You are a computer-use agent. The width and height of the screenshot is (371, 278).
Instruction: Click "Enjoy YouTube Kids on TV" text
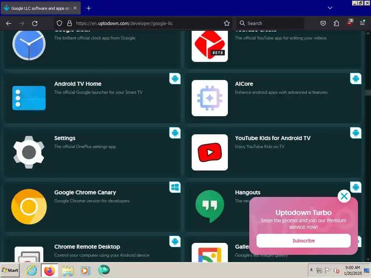tap(259, 147)
